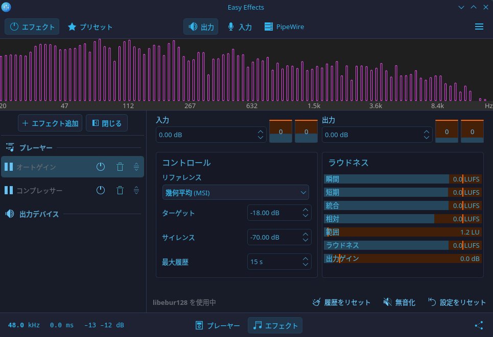Click the コンプレッサー reorder handle

point(136,190)
